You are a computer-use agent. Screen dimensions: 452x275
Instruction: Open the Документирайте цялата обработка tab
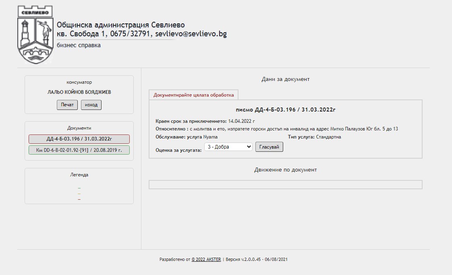[193, 95]
